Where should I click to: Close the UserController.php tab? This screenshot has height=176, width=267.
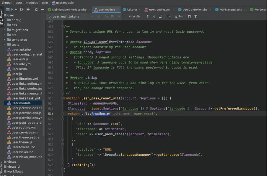click(210, 10)
